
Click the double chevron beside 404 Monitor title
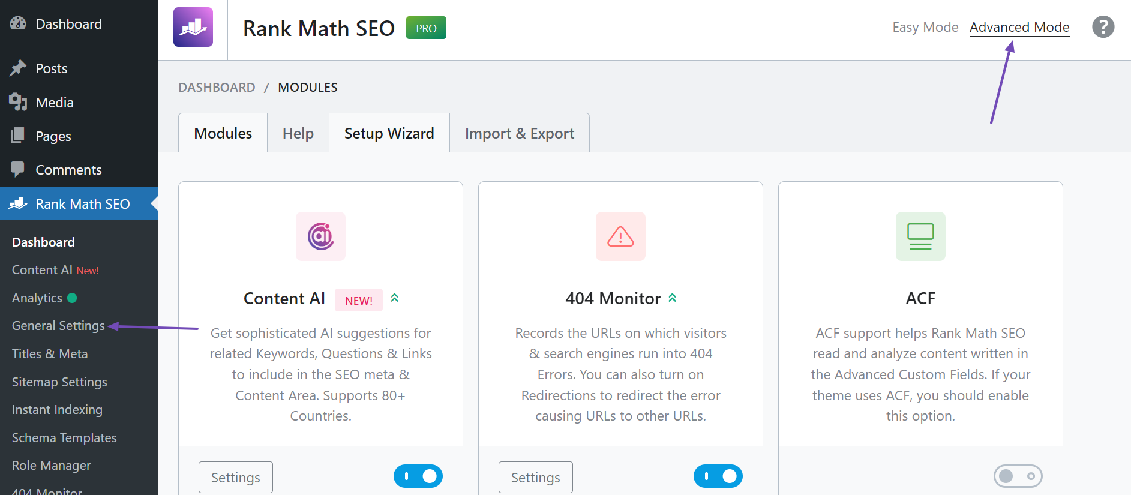(673, 298)
